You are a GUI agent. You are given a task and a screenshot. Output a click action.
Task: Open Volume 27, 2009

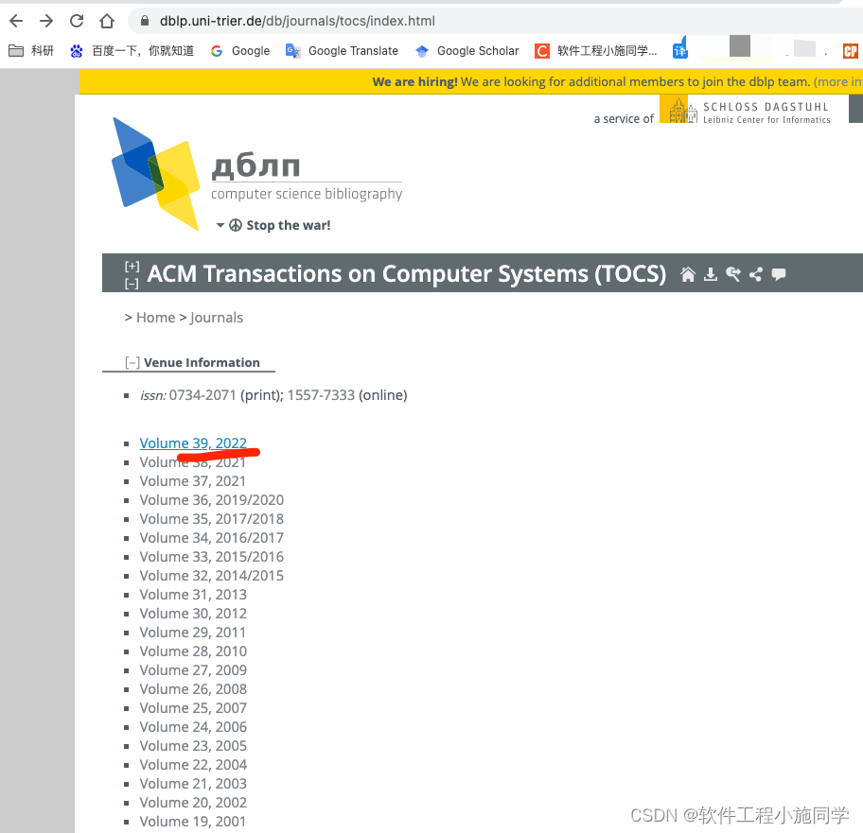click(x=193, y=670)
